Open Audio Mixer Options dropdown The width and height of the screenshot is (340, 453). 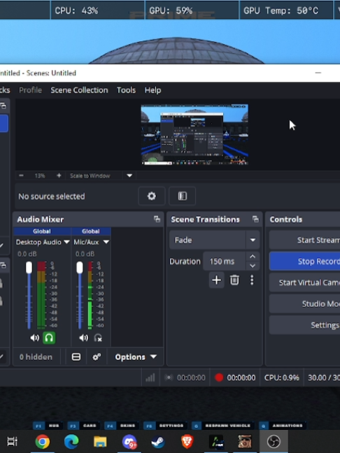(136, 357)
